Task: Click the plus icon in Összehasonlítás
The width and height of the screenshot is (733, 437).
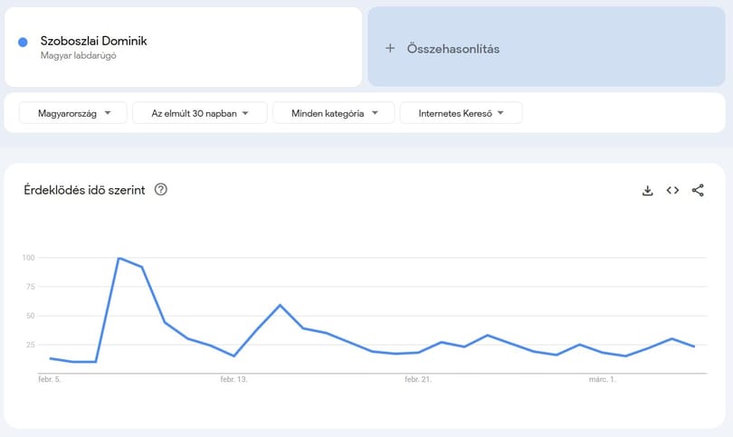Action: coord(390,48)
